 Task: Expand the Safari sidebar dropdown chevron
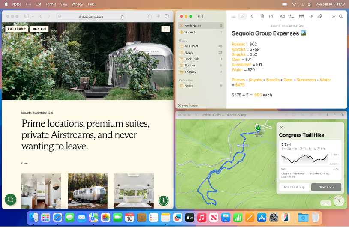click(x=33, y=16)
